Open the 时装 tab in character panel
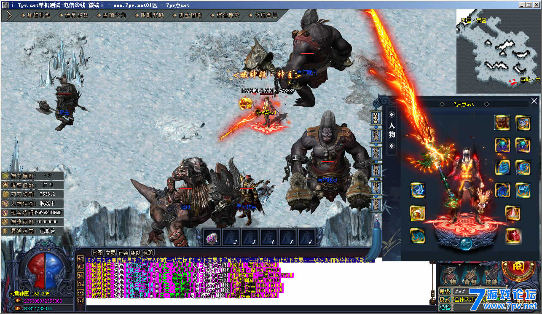Screen dimensions: 542x314 pyautogui.click(x=376, y=136)
